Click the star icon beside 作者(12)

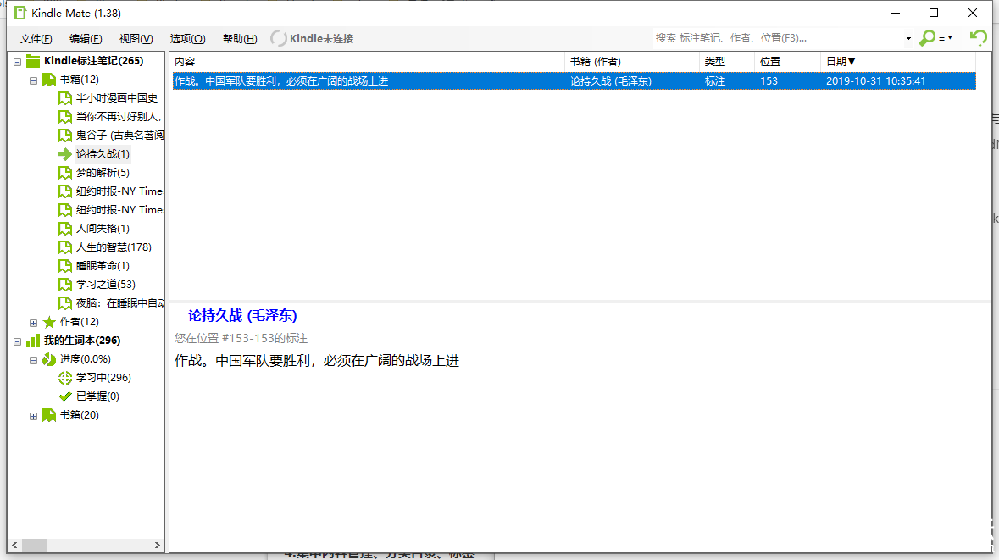[x=49, y=322]
